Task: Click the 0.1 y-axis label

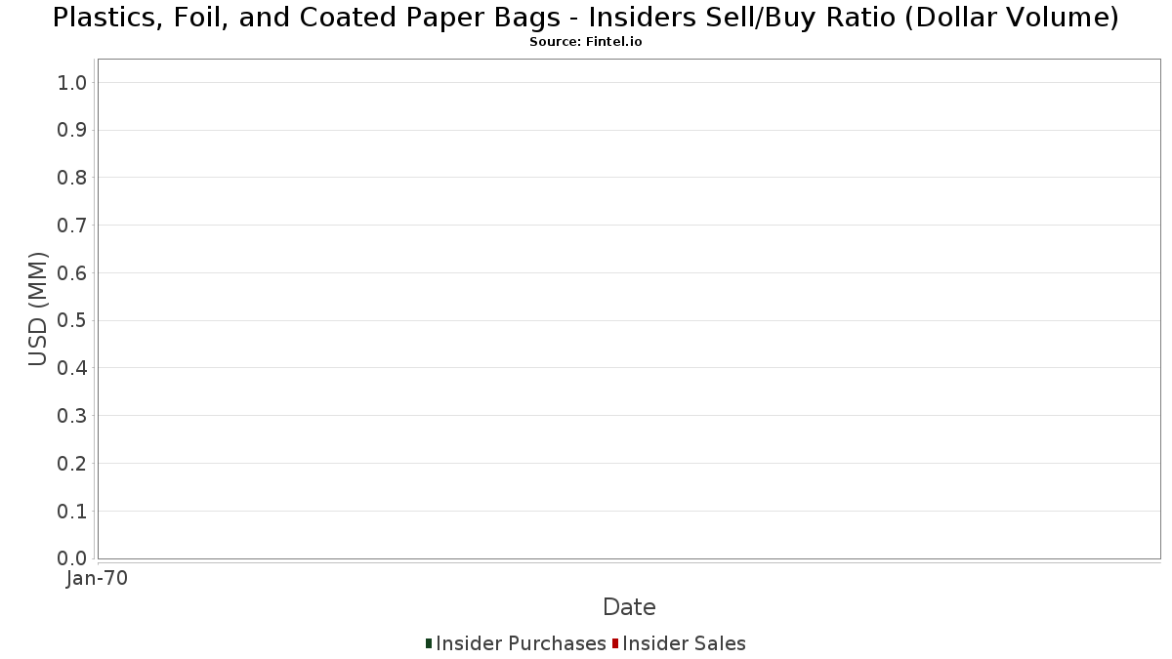Action: (x=73, y=512)
